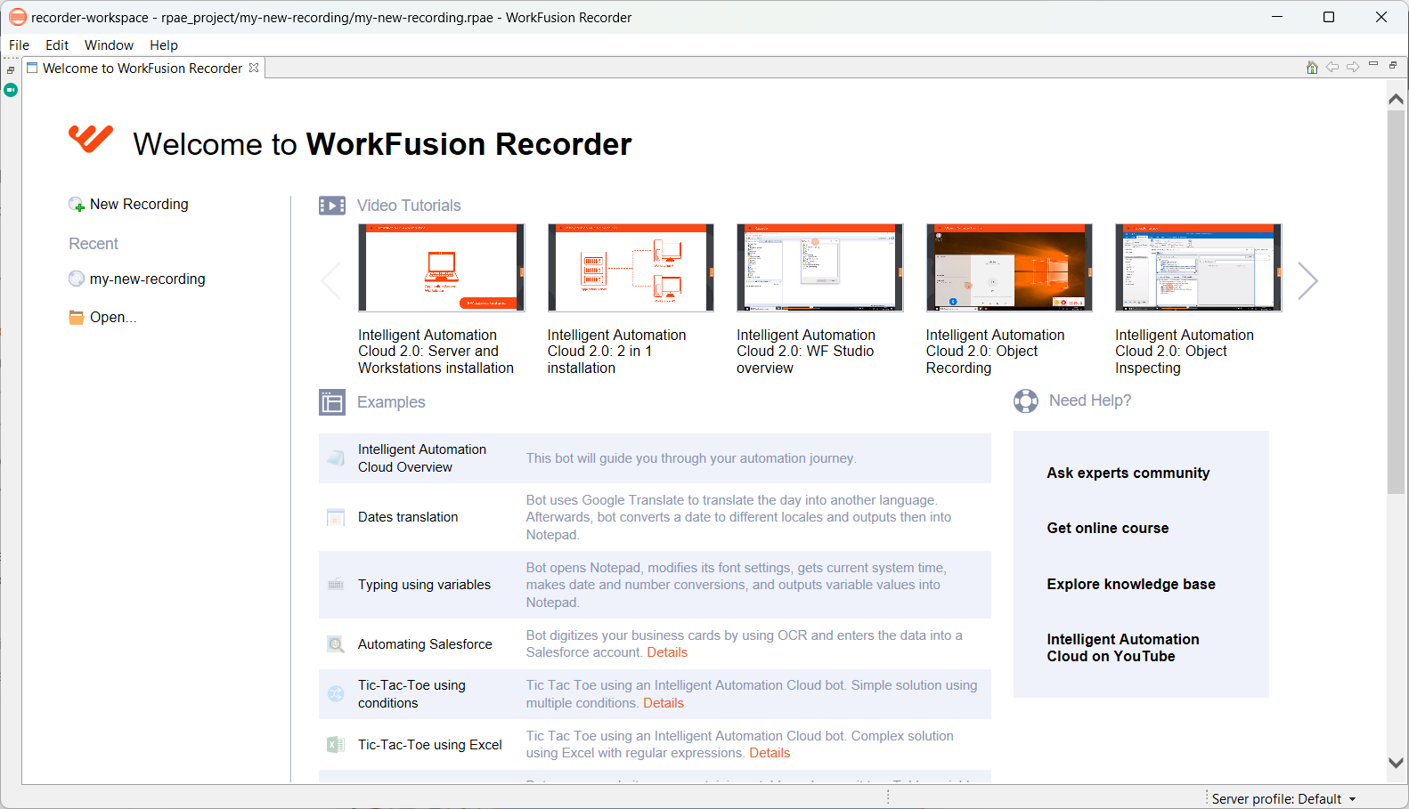The height and width of the screenshot is (809, 1409).
Task: Click the Examples section icon
Action: coord(332,402)
